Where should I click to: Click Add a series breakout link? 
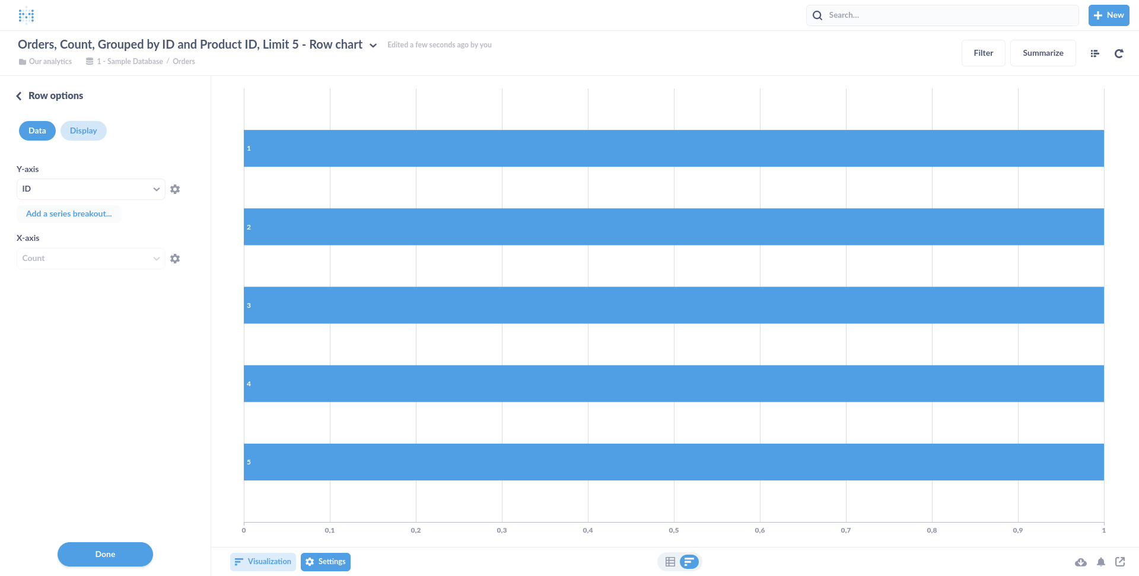[69, 214]
